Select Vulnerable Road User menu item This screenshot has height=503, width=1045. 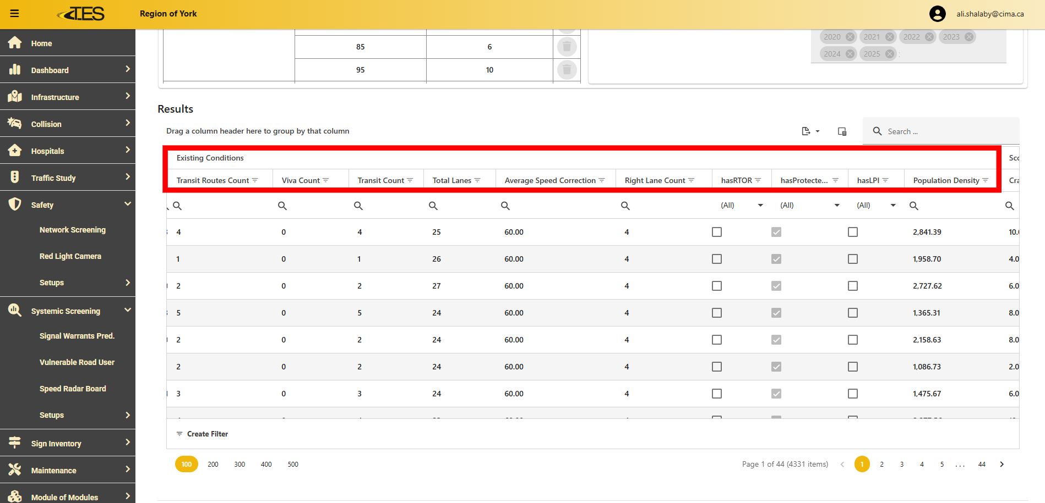[x=77, y=362]
